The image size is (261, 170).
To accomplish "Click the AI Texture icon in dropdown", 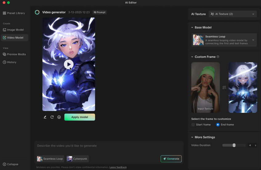I will [x=212, y=14].
